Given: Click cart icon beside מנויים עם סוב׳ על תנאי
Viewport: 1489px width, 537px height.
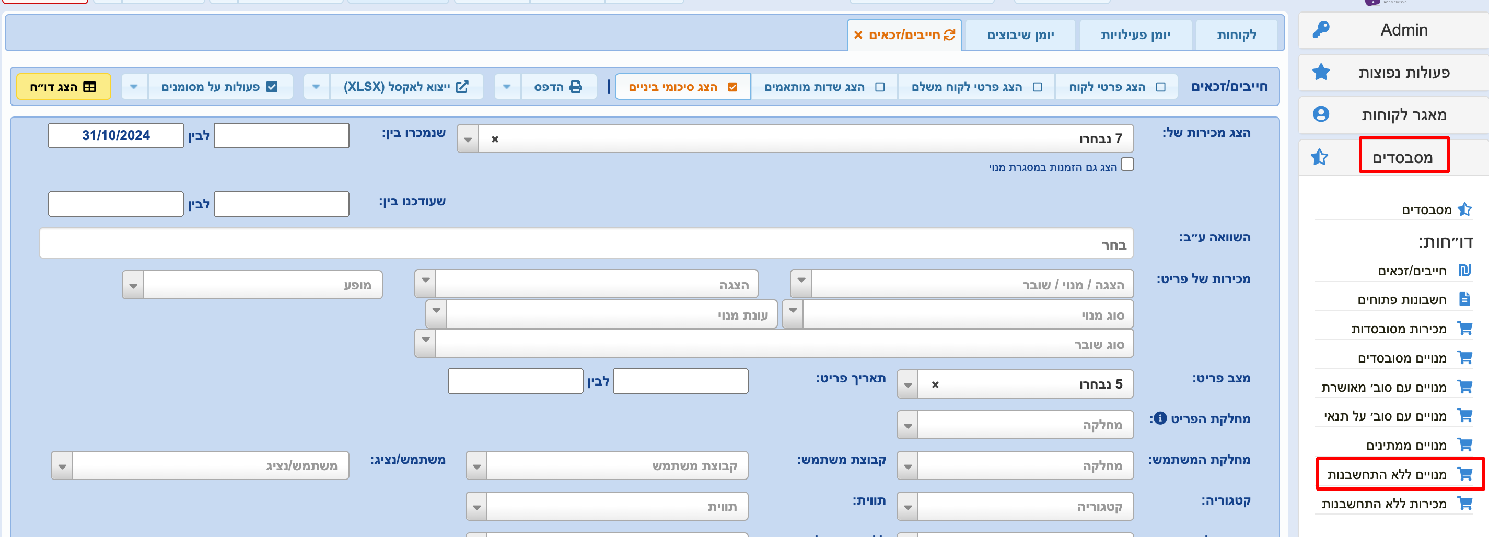Looking at the screenshot, I should pos(1465,416).
